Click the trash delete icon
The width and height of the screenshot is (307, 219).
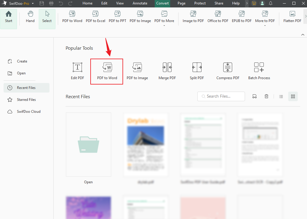click(266, 96)
